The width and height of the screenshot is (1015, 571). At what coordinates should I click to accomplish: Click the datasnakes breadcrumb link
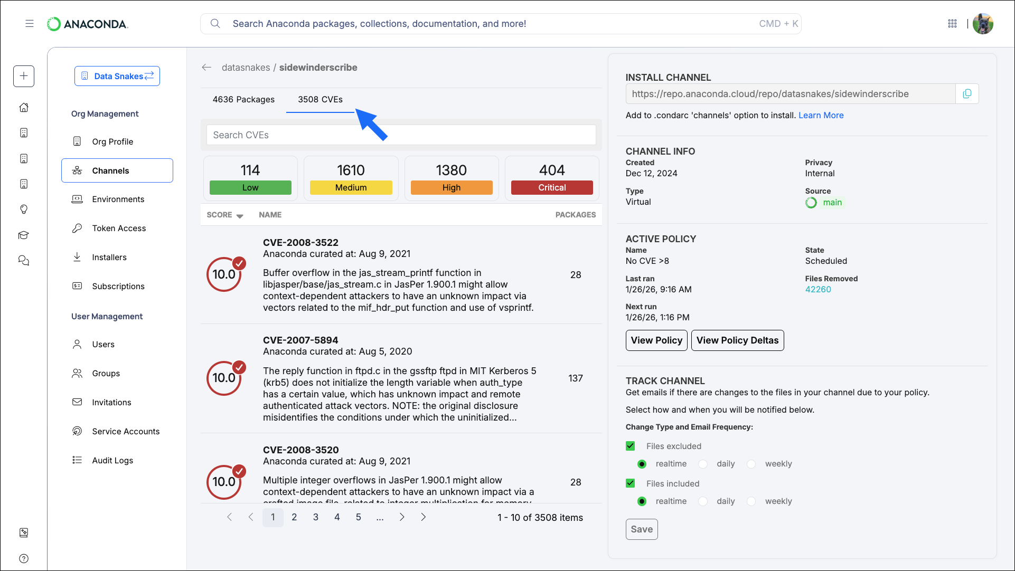[x=246, y=68]
